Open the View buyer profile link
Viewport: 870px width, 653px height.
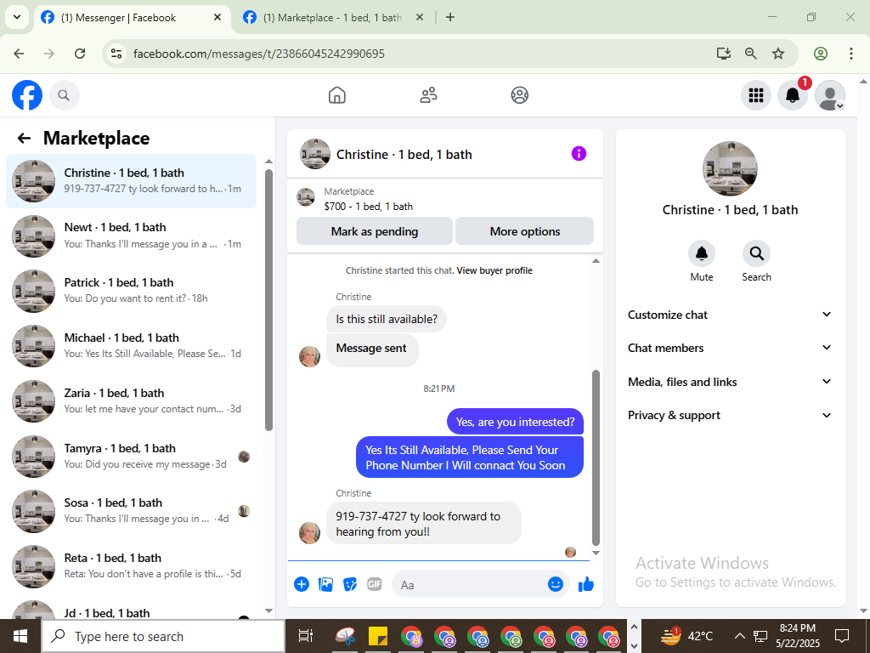(x=494, y=270)
